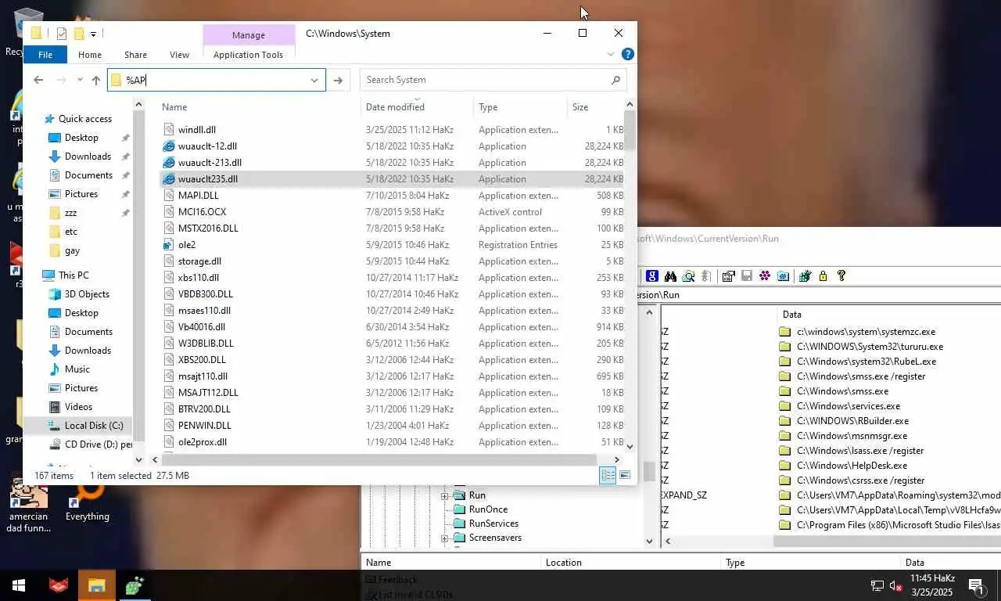The width and height of the screenshot is (1001, 601).
Task: Open the Customize Quick Access Toolbar dropdown
Action: tap(93, 34)
